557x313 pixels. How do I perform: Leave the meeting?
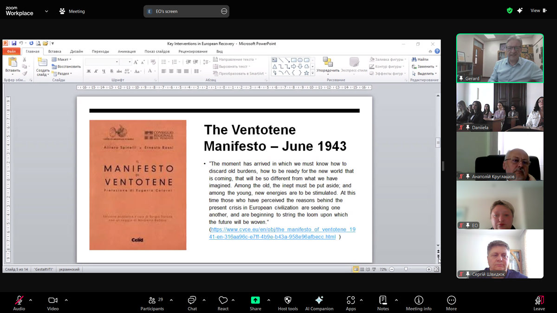[x=539, y=300]
